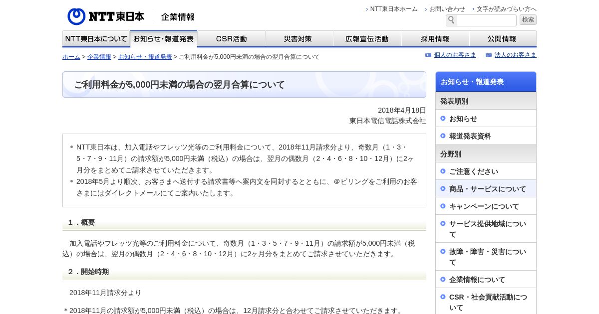Image resolution: width=599 pixels, height=314 pixels.
Task: Open the NTT東日本について tab
Action: [x=96, y=38]
